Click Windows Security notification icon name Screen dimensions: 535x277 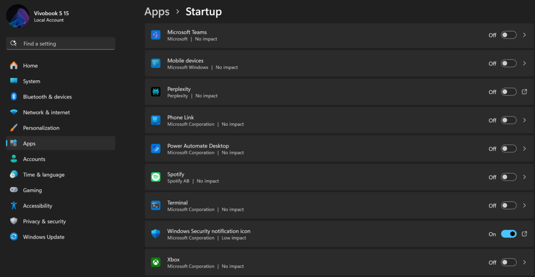(x=209, y=231)
